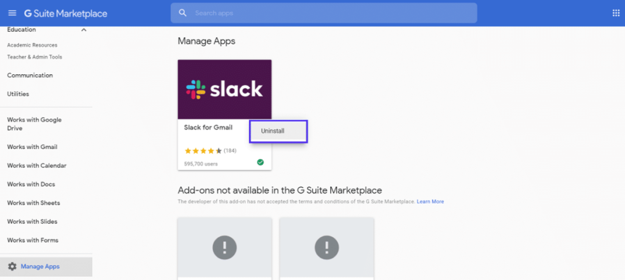Viewport: 625px width, 280px height.
Task: Click the first unavailable add-on warning icon
Action: (225, 247)
